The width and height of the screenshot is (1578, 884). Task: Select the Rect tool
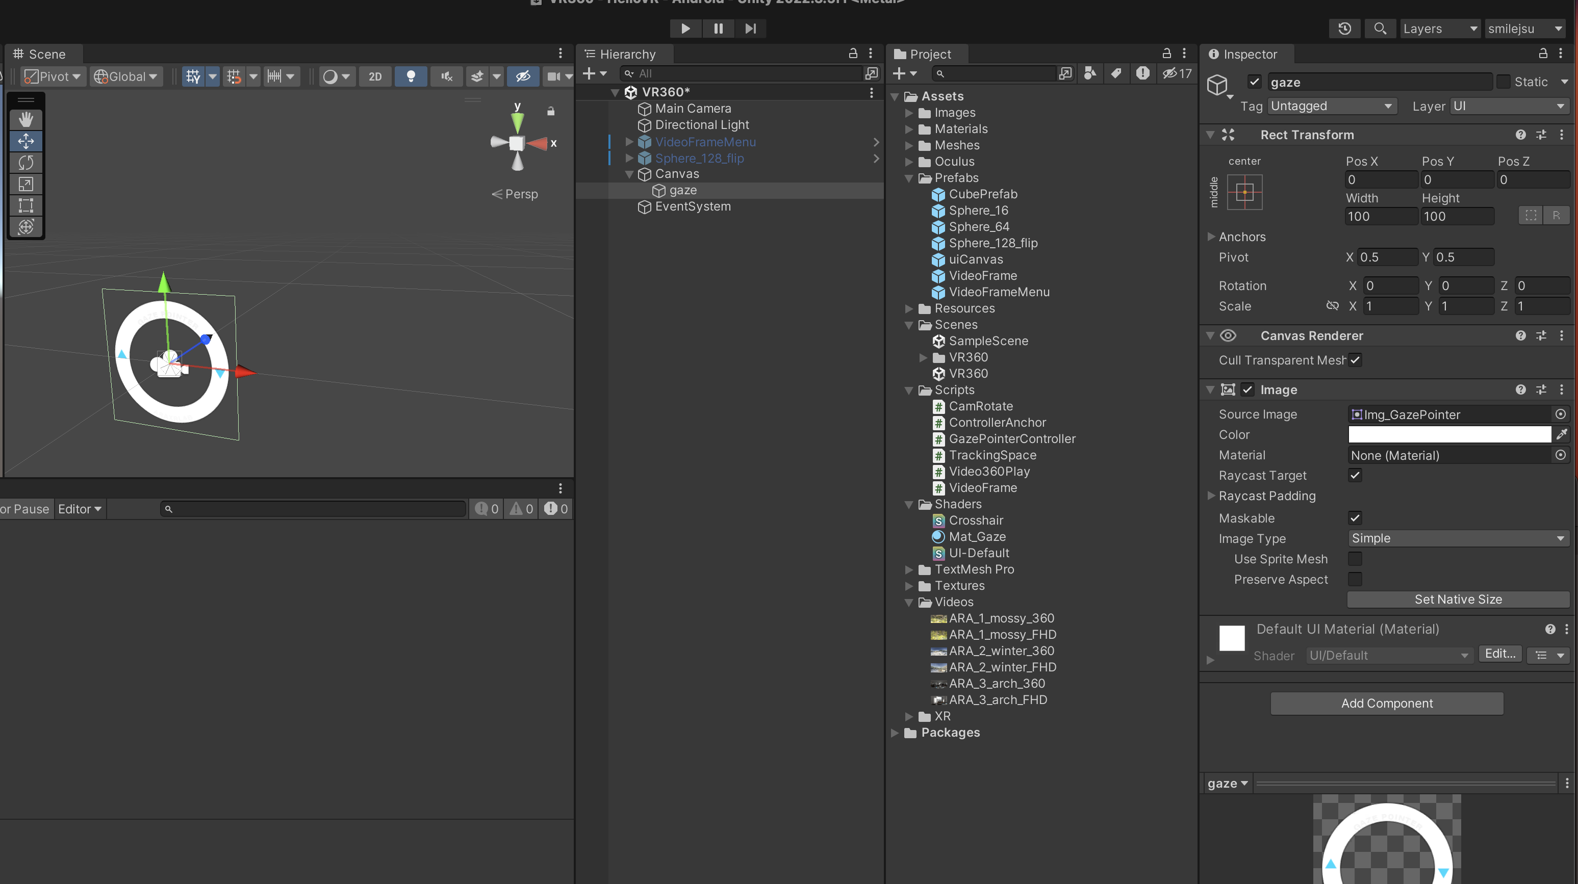coord(26,205)
